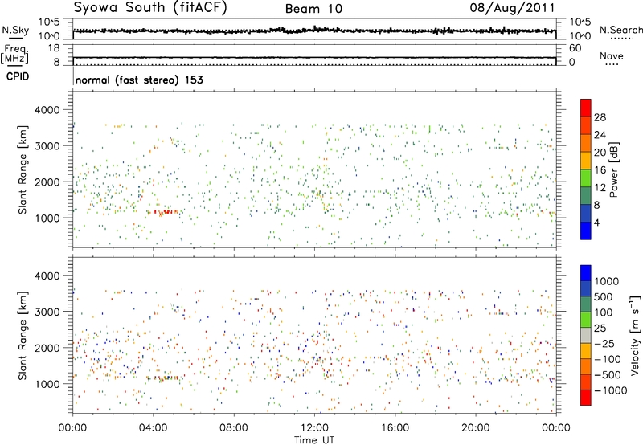Click the Syowa South (fitACF) title
643x445 pixels.
click(150, 7)
